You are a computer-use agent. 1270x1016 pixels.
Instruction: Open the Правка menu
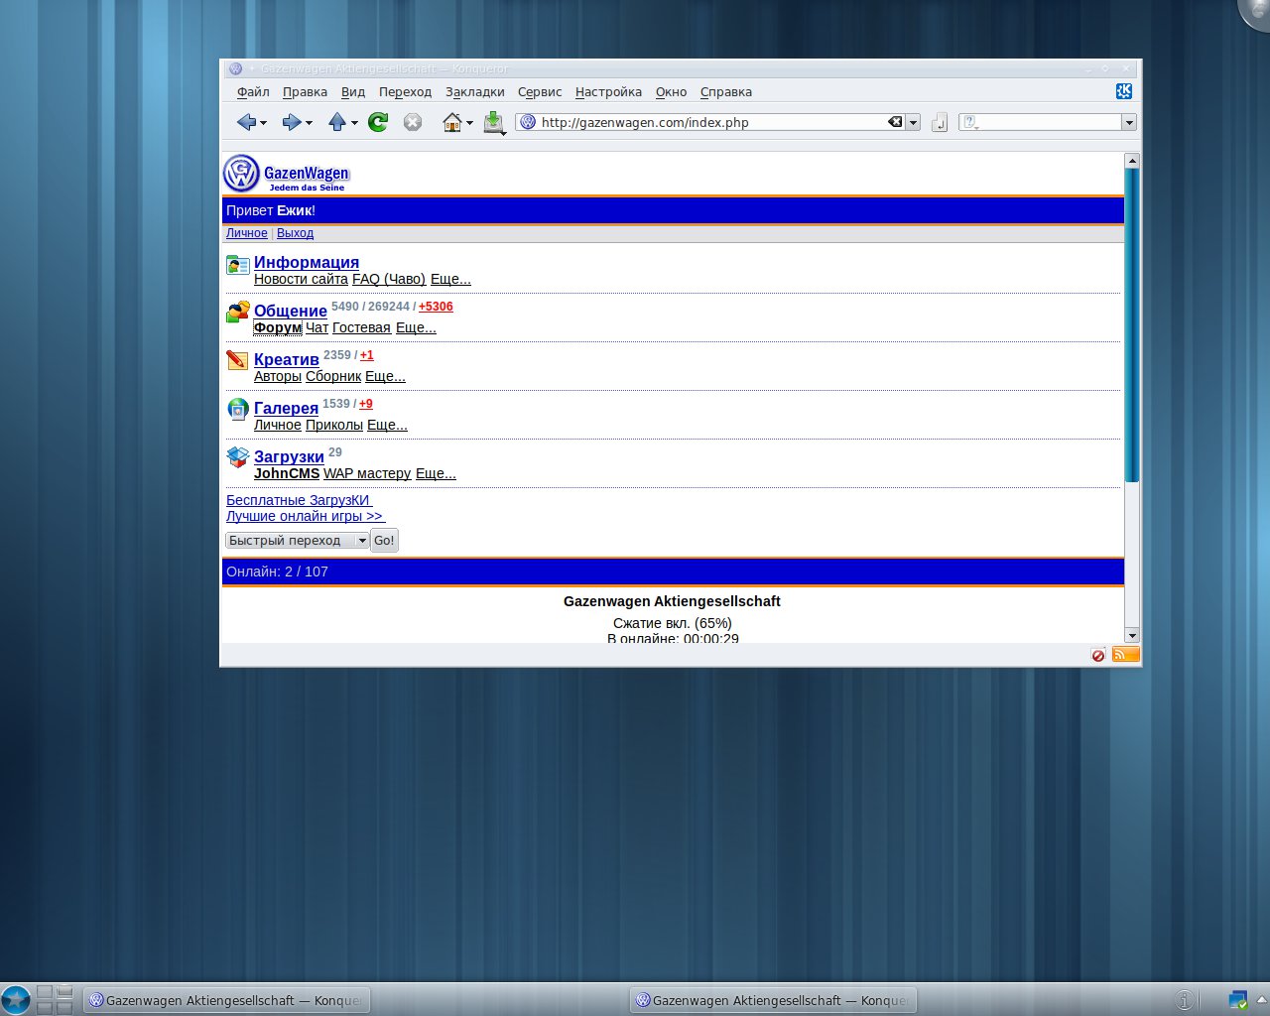[305, 91]
